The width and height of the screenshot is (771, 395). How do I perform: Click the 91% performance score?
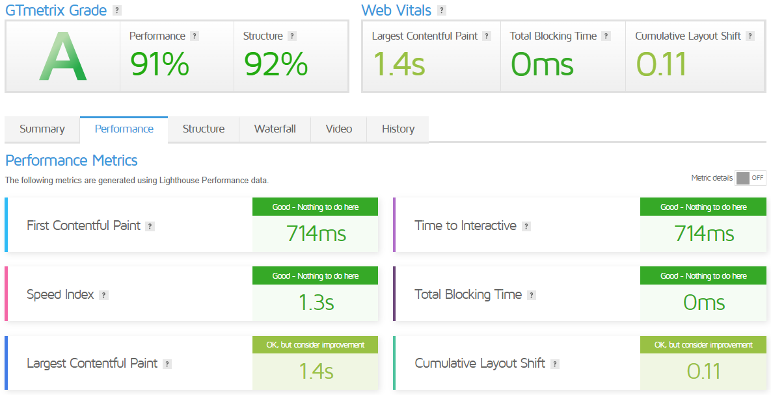(x=159, y=64)
